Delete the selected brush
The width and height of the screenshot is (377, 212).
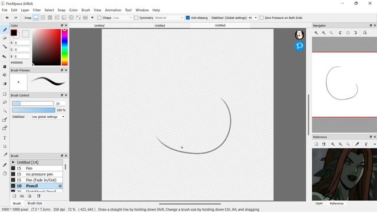tap(38, 196)
